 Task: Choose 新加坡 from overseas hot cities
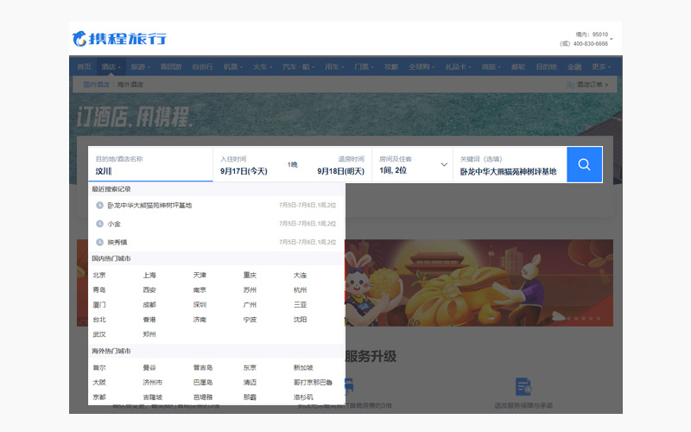click(303, 368)
